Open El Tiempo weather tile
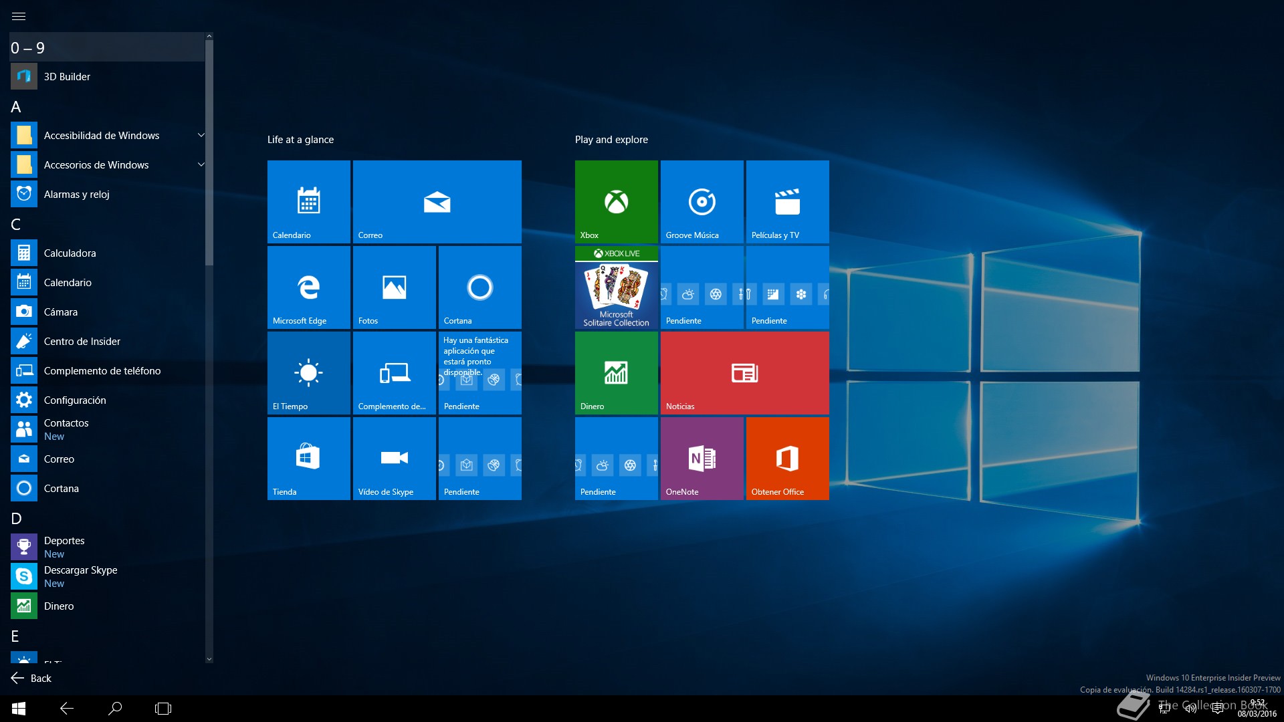The width and height of the screenshot is (1284, 722). click(309, 373)
